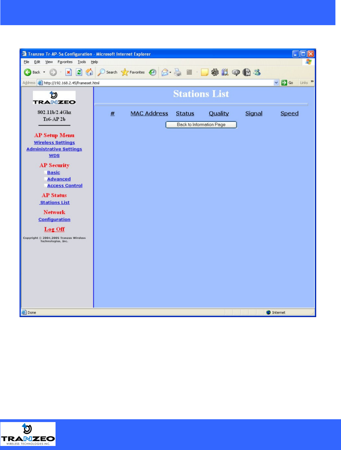Click the grayed Edit toolbar icon
341x450 pixels.
[189, 72]
